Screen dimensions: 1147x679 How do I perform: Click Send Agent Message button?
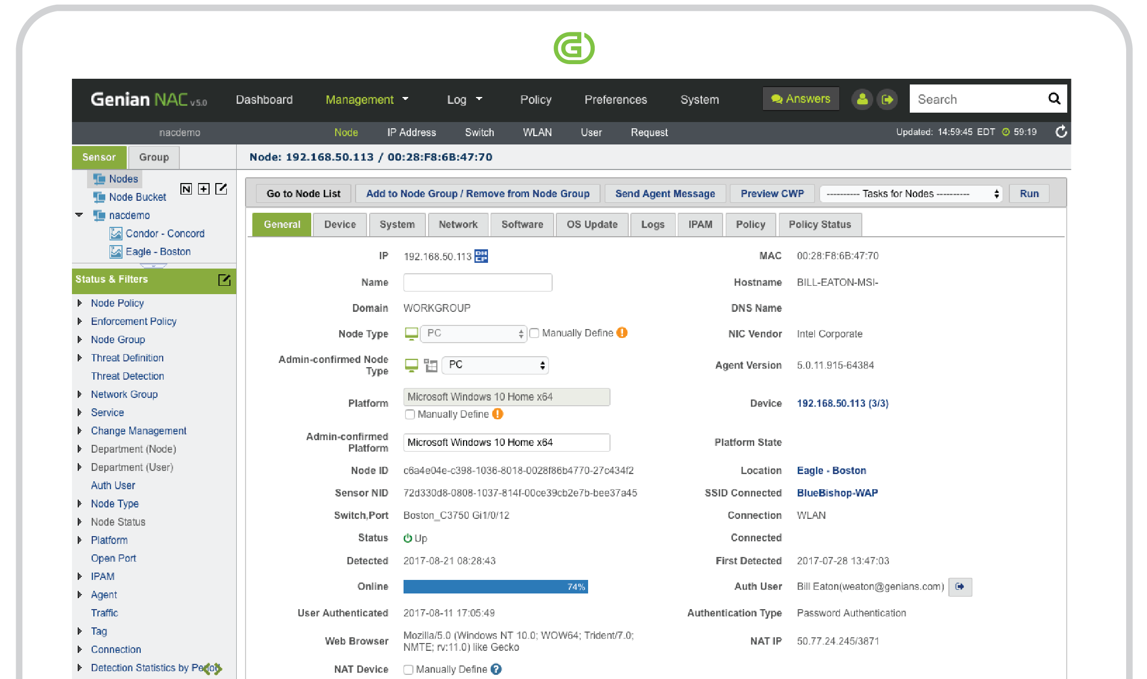pyautogui.click(x=665, y=193)
